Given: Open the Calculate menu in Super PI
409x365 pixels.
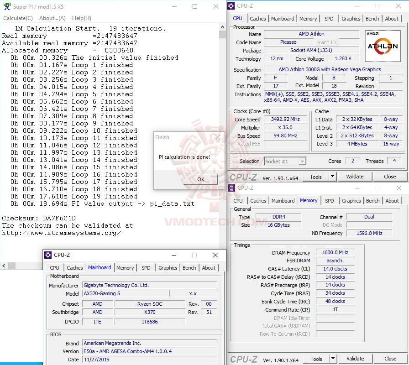Looking at the screenshot, I should pos(18,18).
